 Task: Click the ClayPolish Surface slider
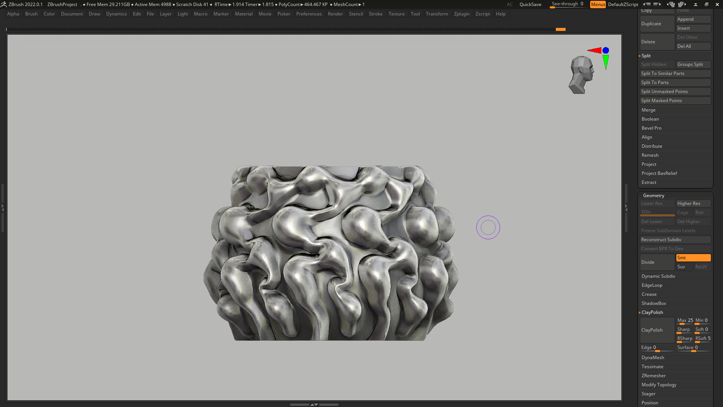tap(693, 348)
